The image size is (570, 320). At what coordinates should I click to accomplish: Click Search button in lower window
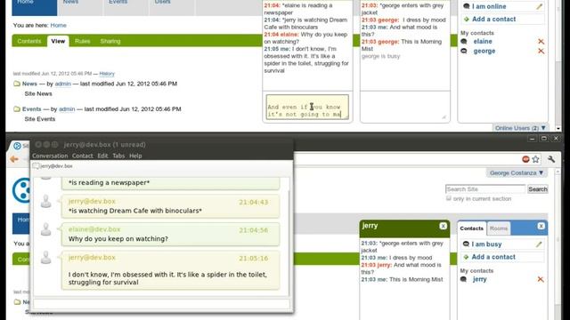538,189
